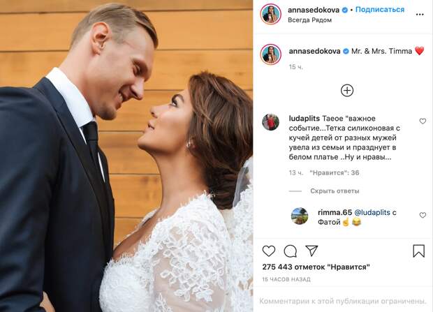Like the post with the heart icon
433x312 pixels.
(269, 251)
